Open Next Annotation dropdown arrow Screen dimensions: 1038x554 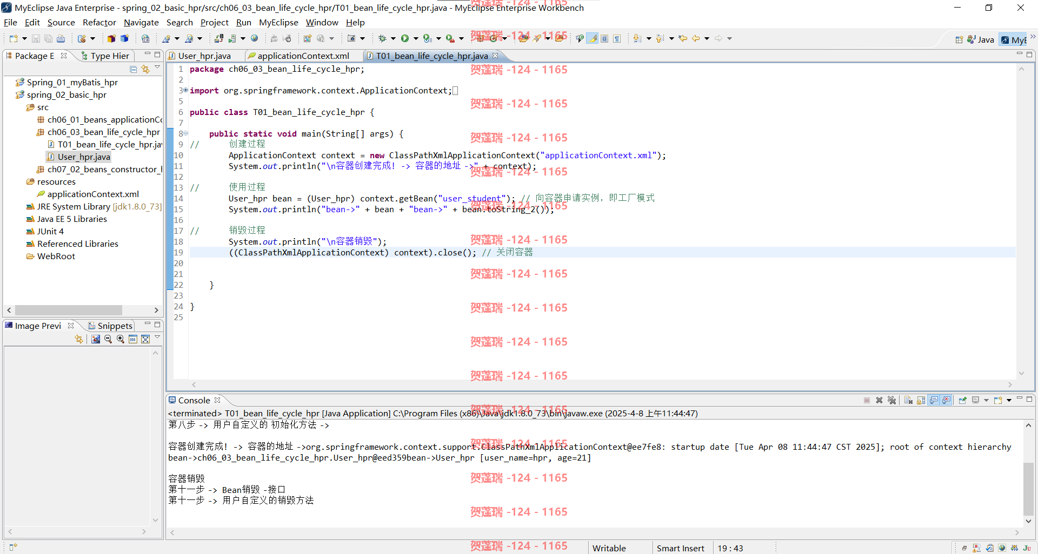coord(649,38)
